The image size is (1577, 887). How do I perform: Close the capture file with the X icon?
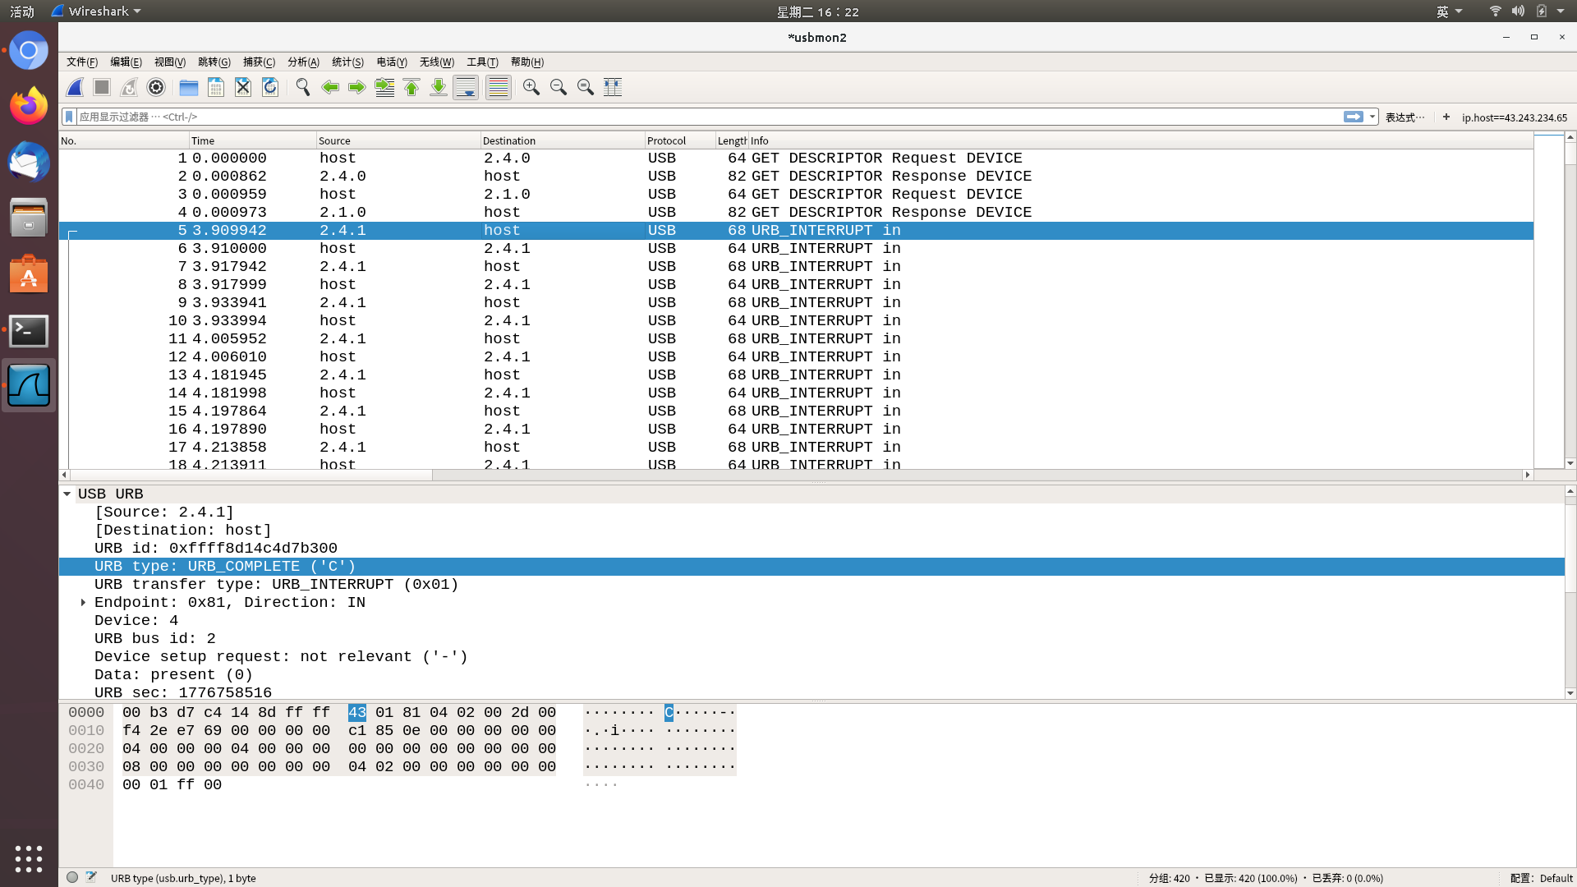click(x=242, y=87)
